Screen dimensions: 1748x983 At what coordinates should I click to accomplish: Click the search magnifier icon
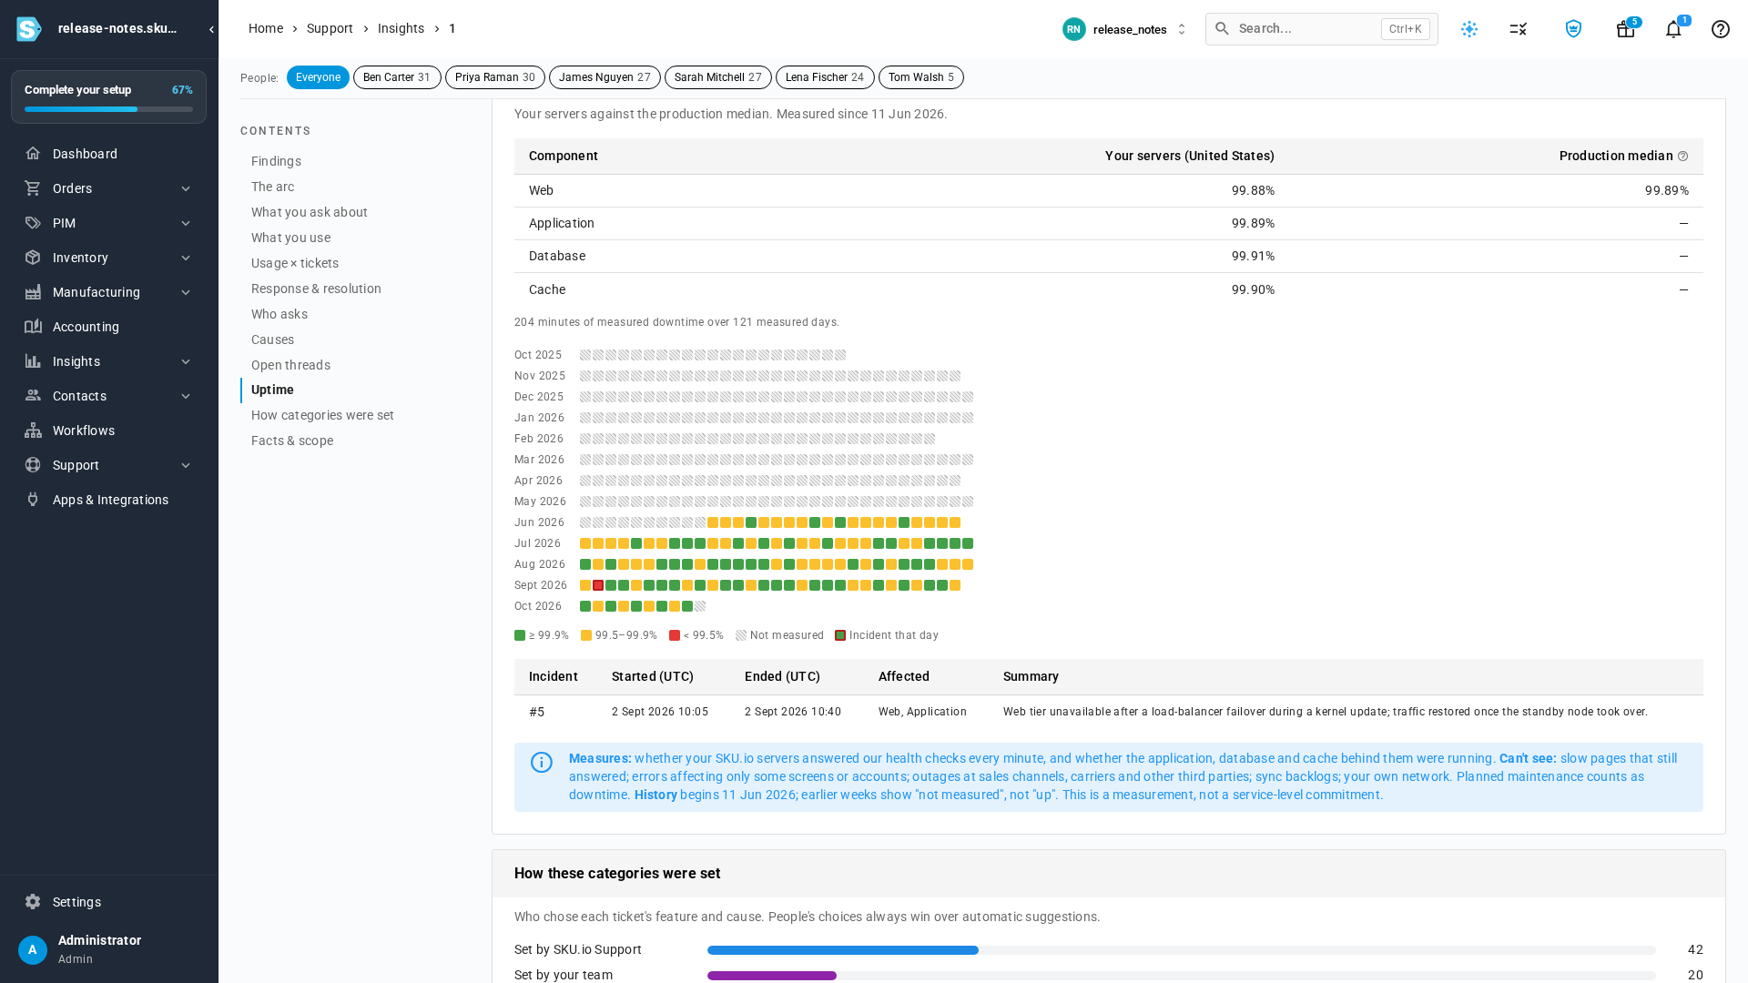point(1223,29)
